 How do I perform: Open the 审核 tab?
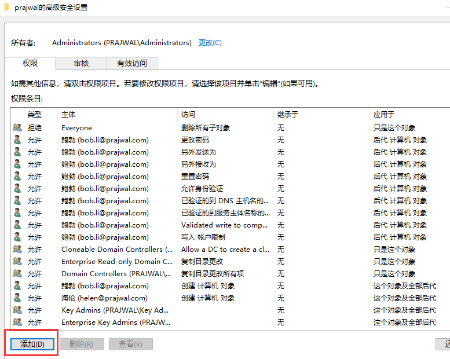[x=81, y=64]
